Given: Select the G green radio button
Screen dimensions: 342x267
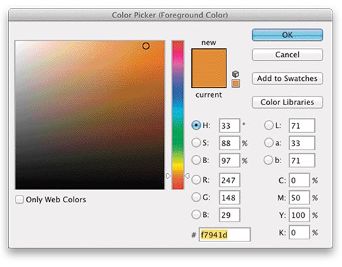Looking at the screenshot, I should pyautogui.click(x=196, y=197).
